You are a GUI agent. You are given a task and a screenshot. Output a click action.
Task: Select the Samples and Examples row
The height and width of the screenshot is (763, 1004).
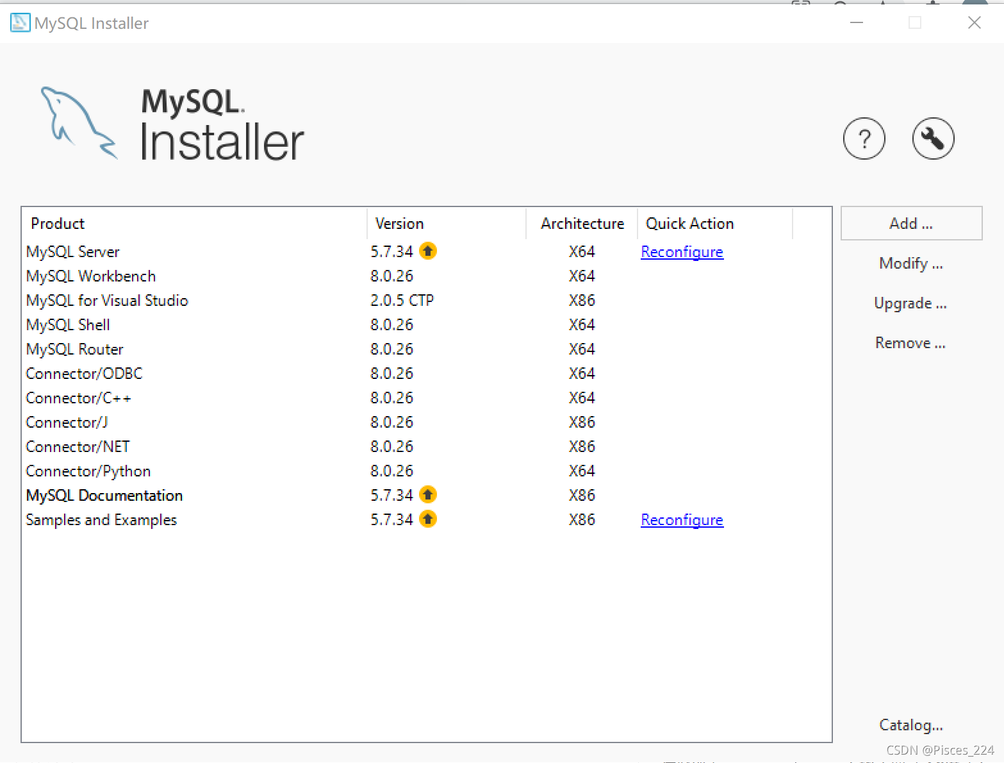click(426, 520)
